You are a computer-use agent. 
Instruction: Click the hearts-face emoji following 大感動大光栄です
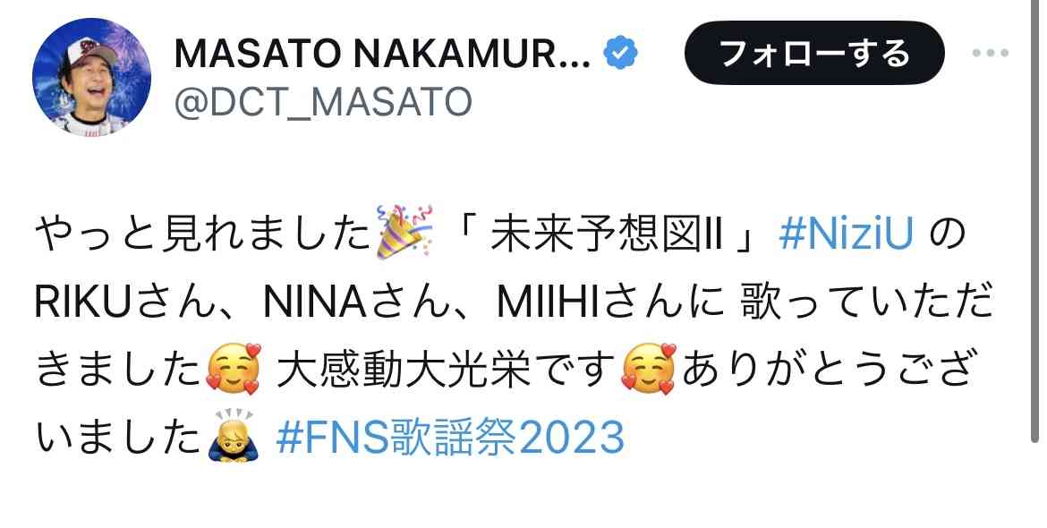649,369
